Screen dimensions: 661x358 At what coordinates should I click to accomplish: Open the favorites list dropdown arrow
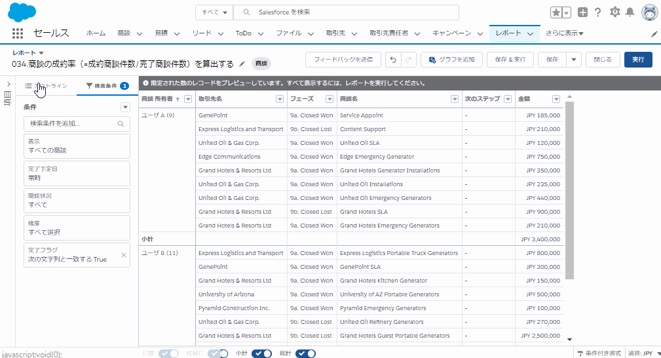pos(567,12)
